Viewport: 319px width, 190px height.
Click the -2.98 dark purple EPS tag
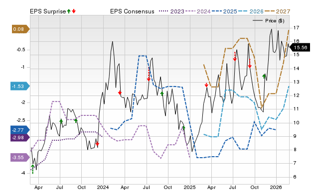click(x=20, y=138)
